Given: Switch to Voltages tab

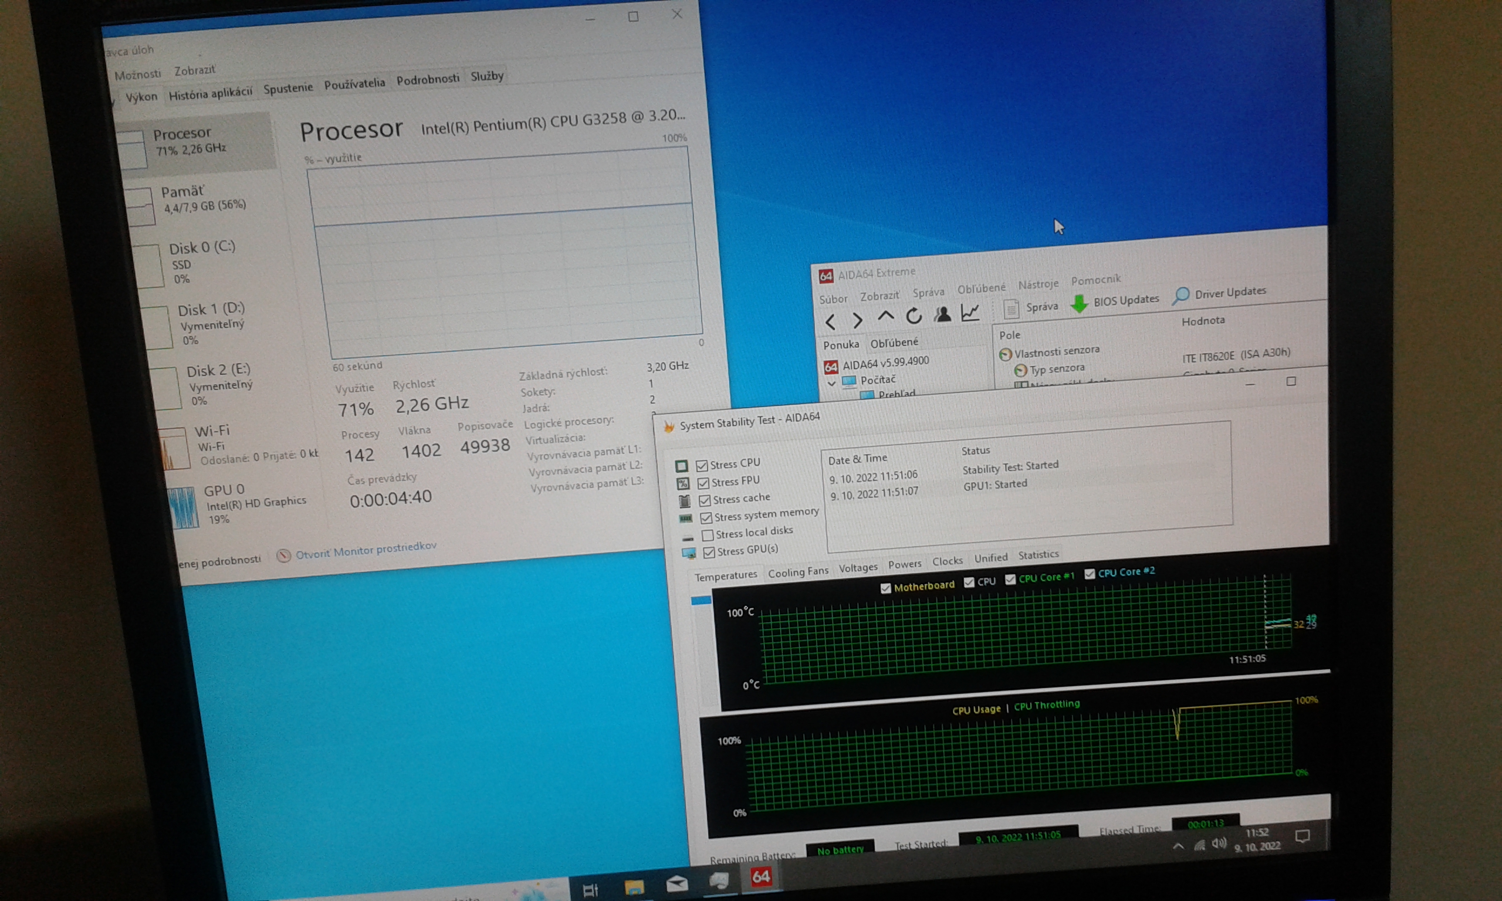Looking at the screenshot, I should pyautogui.click(x=858, y=568).
